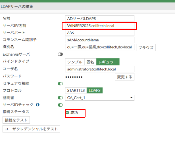Click the ブラウズ button

[x=146, y=48]
